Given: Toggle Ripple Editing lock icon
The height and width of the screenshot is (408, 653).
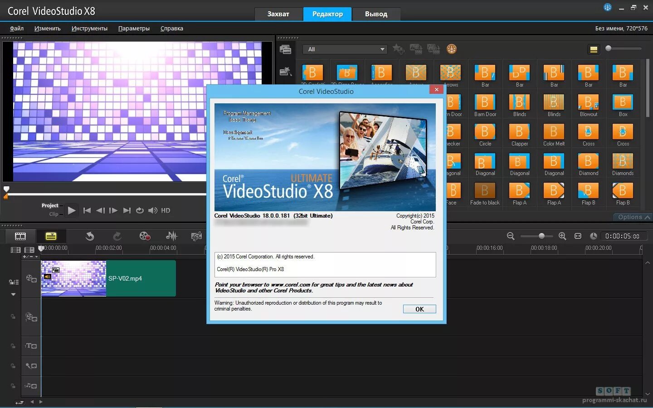Looking at the screenshot, I should click(x=14, y=282).
